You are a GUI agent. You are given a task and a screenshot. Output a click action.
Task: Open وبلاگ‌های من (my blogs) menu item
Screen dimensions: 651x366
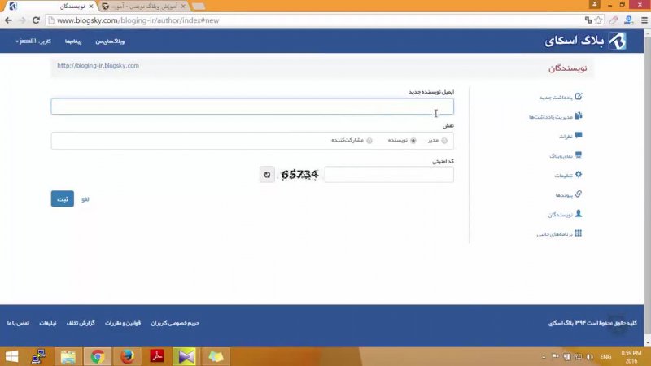click(x=110, y=41)
